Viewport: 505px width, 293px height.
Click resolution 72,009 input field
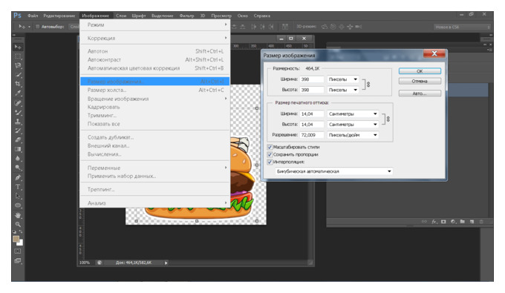tap(312, 135)
